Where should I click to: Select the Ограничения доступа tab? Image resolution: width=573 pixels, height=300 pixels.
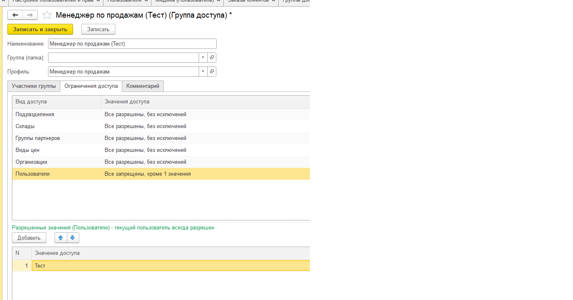[91, 86]
